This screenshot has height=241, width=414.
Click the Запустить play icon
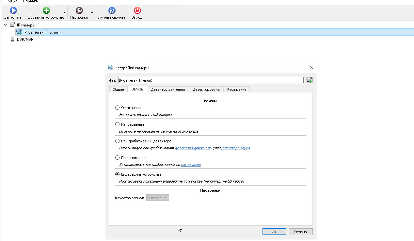[x=13, y=11]
